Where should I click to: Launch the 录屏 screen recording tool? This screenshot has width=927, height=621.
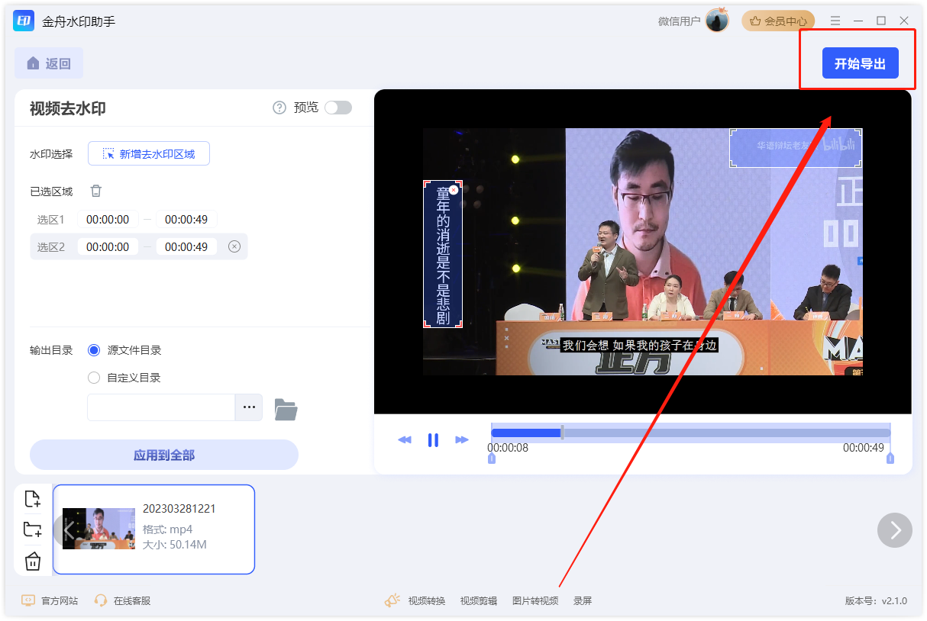(x=582, y=600)
